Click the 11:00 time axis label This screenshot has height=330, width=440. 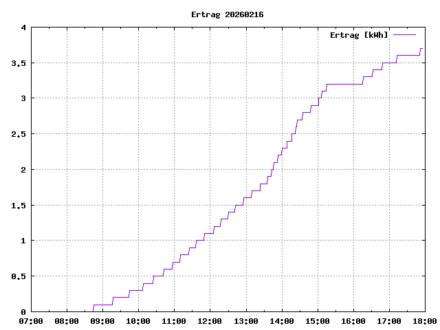pos(174,321)
